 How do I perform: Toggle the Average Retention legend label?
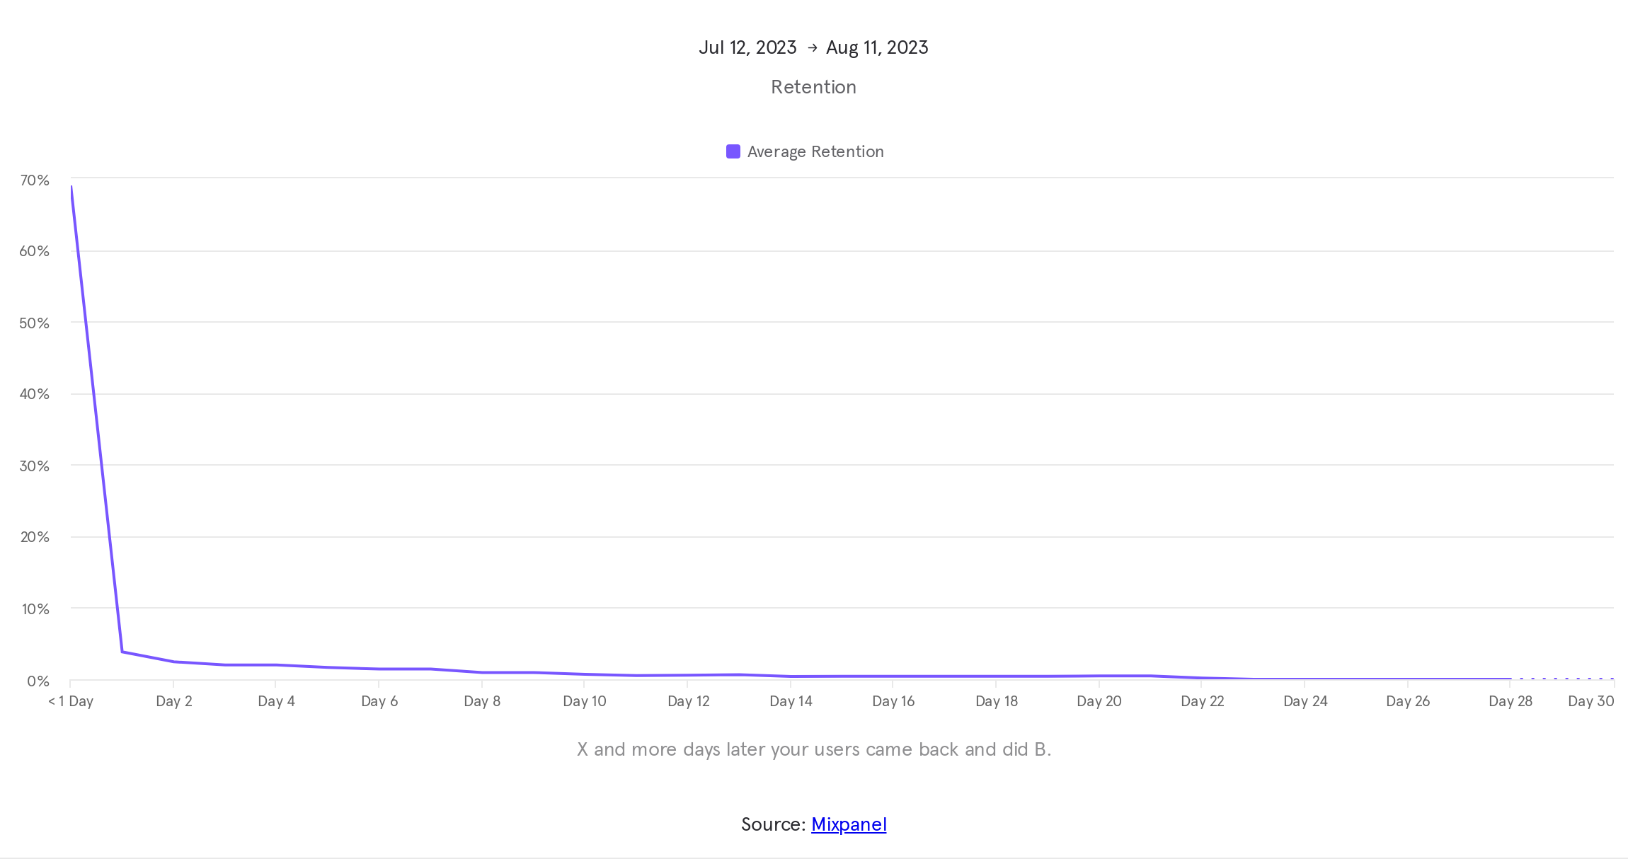[815, 151]
